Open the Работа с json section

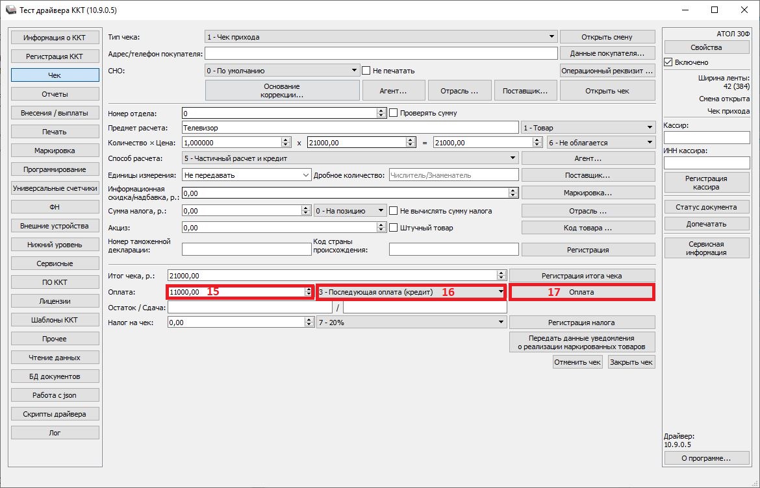(55, 395)
